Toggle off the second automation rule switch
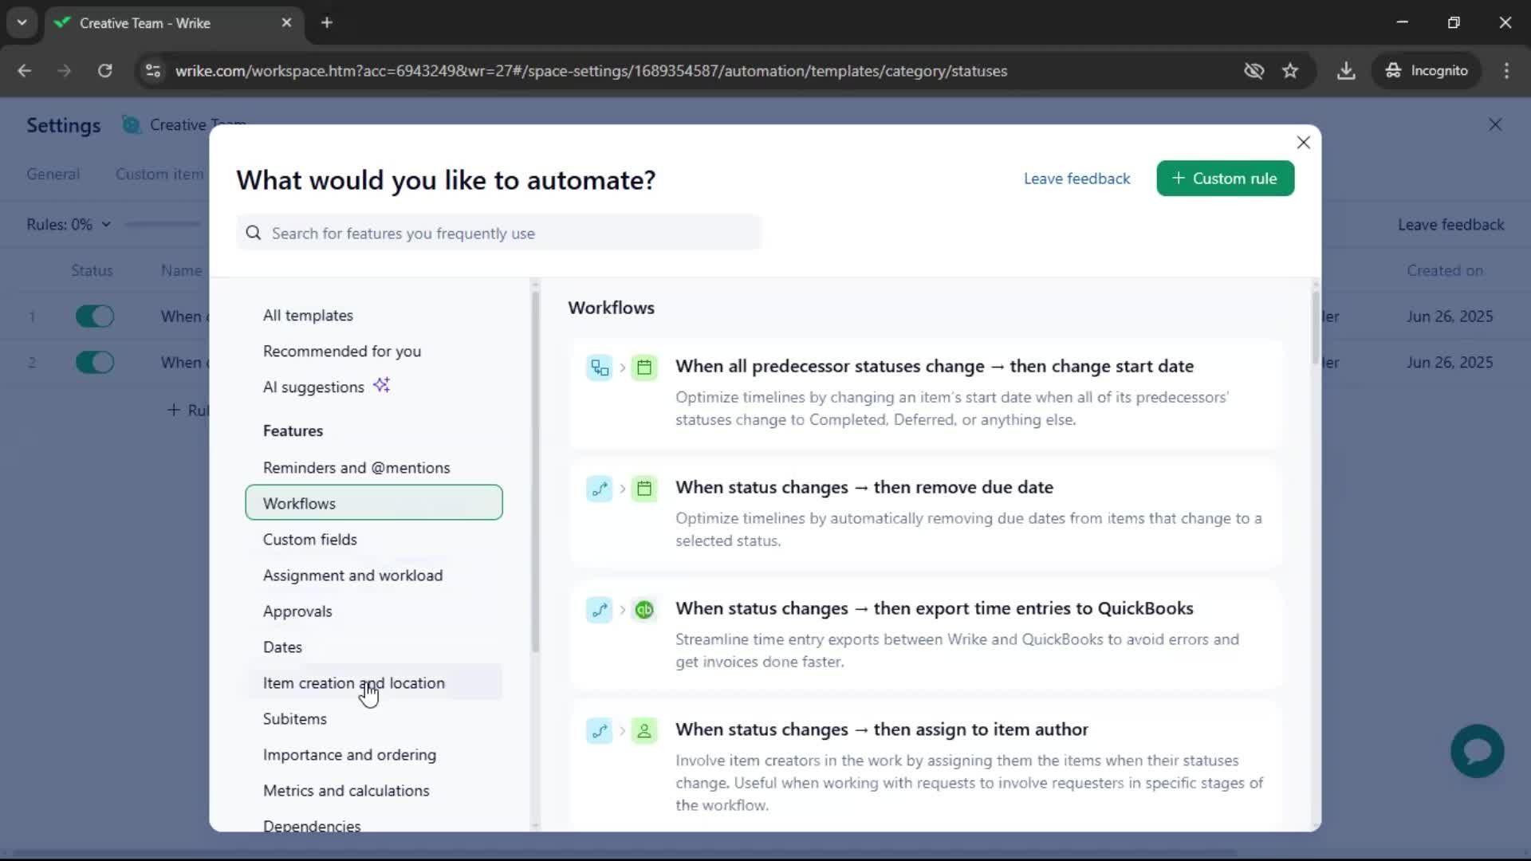This screenshot has width=1531, height=861. (x=95, y=363)
